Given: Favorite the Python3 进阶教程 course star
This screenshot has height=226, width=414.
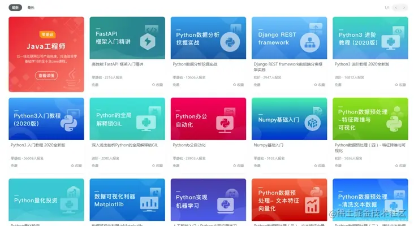Looking at the screenshot, I should (400, 85).
